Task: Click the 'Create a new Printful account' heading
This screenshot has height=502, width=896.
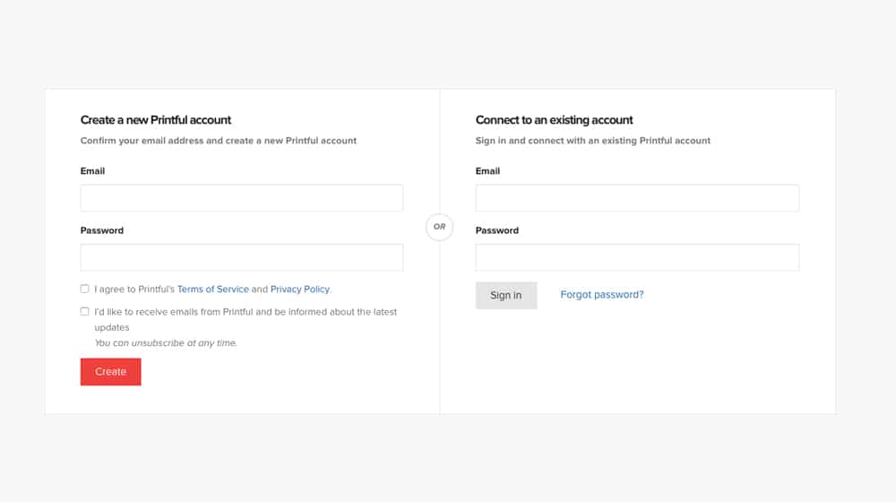Action: click(x=155, y=120)
